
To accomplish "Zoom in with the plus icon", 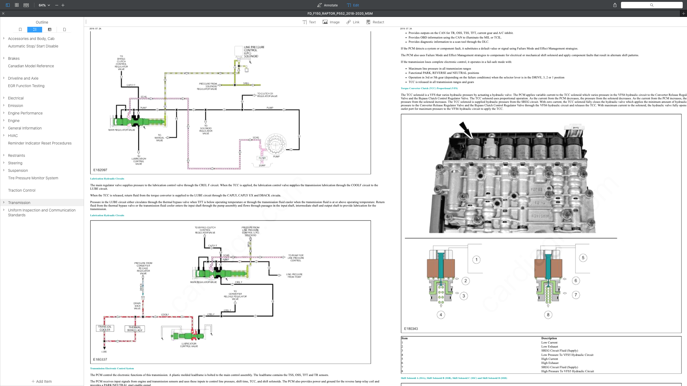I will (63, 5).
